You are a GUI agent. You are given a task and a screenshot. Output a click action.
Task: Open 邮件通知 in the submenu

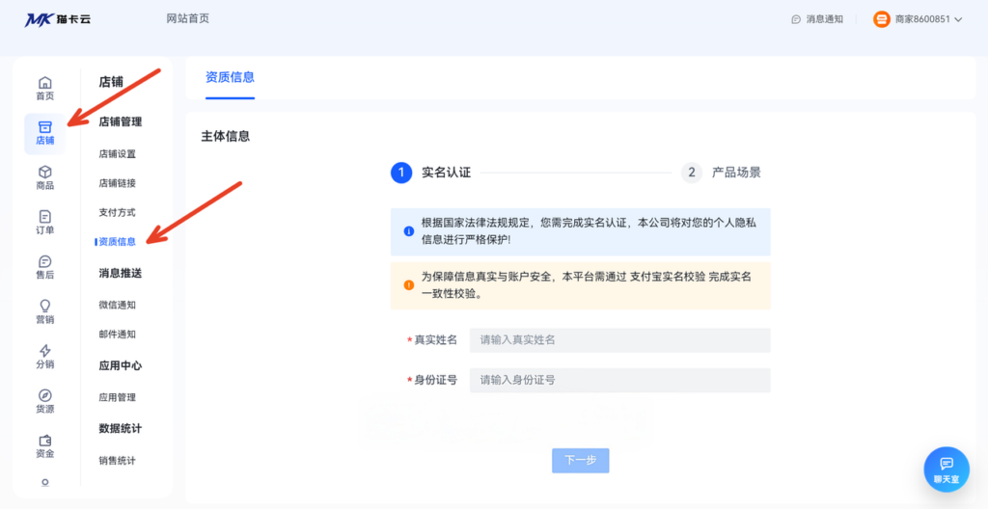pos(117,334)
